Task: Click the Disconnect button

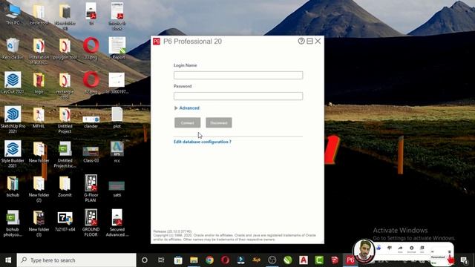Action: click(x=219, y=122)
